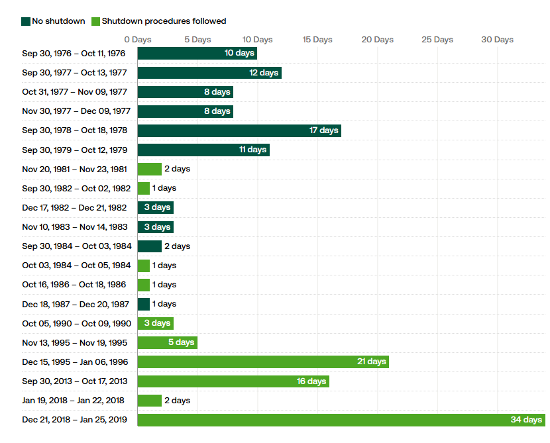
Task: Click the Sep 30, 2013 – Oct 17, 2013 label
Action: pyautogui.click(x=75, y=381)
